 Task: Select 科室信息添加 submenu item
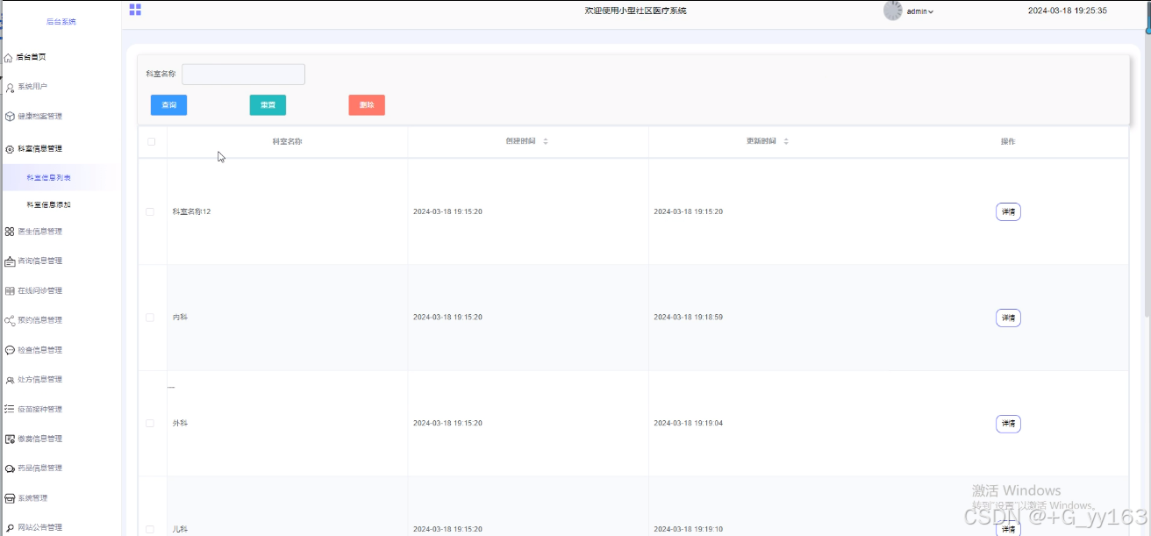(x=49, y=204)
